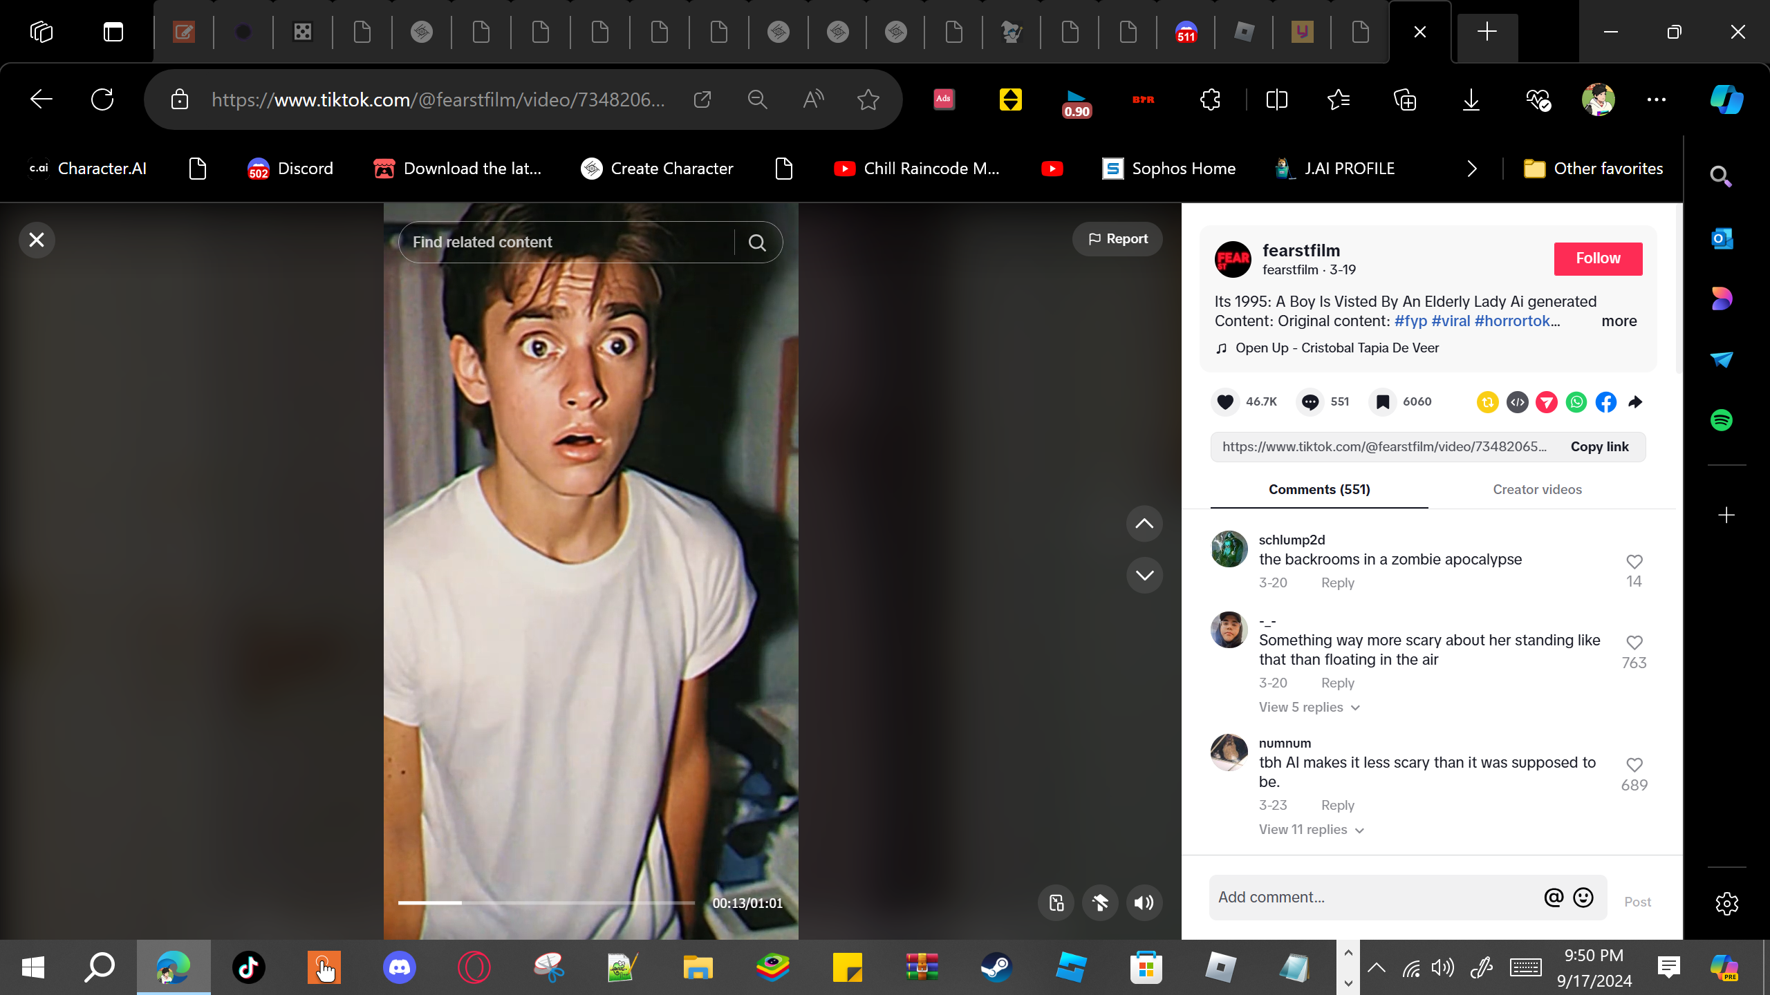
Task: Insert an emoji in the comment box
Action: coord(1583,897)
